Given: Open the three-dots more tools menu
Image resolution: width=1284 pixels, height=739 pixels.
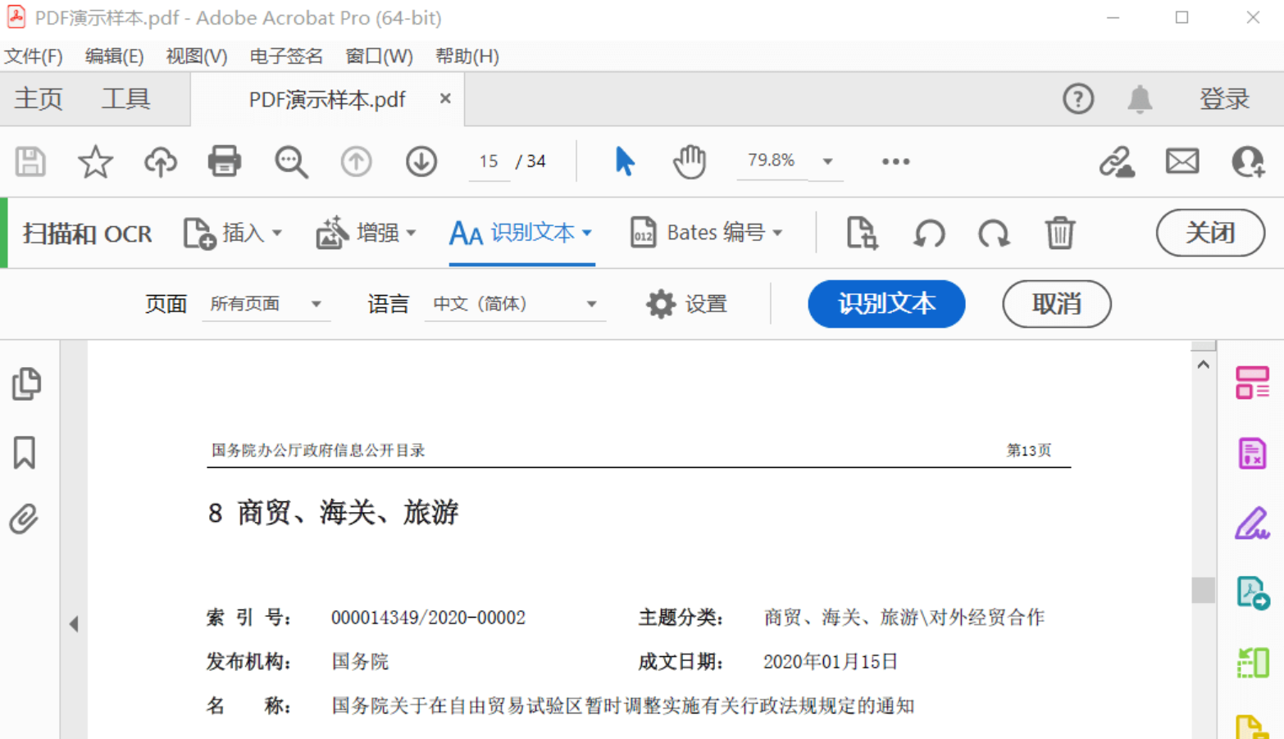Looking at the screenshot, I should click(895, 161).
